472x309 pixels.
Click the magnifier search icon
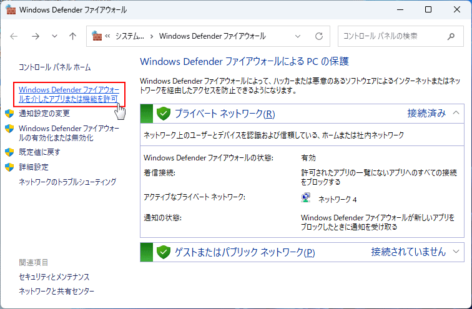click(x=451, y=36)
